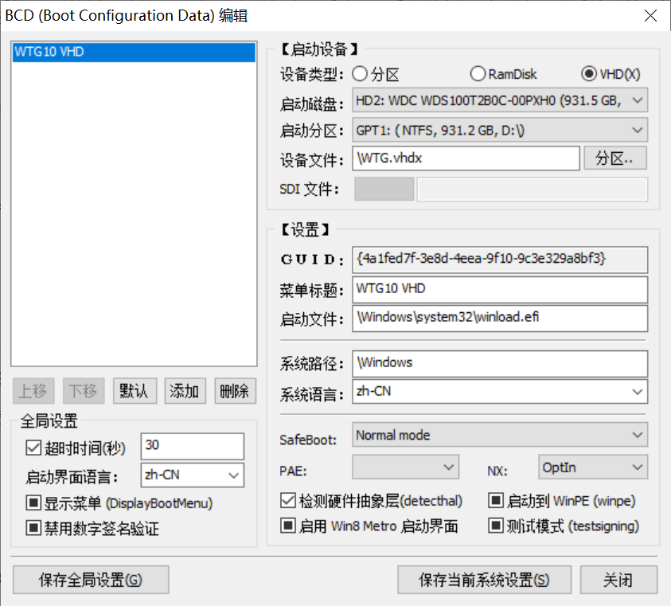Toggle 测试模式 (testsigning) checkbox

496,526
